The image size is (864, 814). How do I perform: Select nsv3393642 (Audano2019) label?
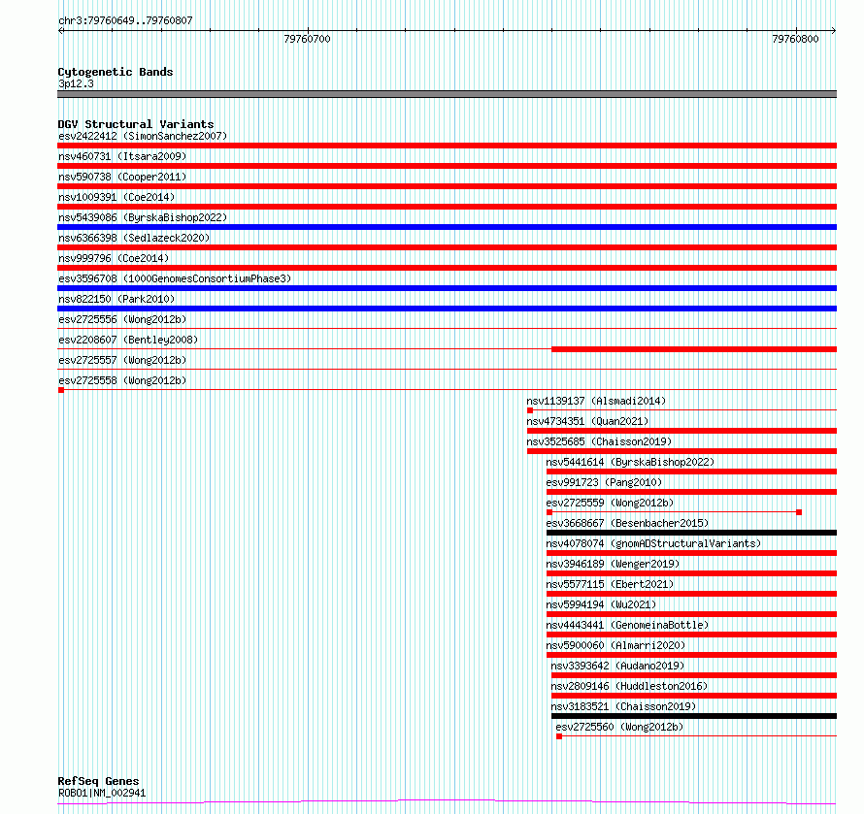point(617,666)
